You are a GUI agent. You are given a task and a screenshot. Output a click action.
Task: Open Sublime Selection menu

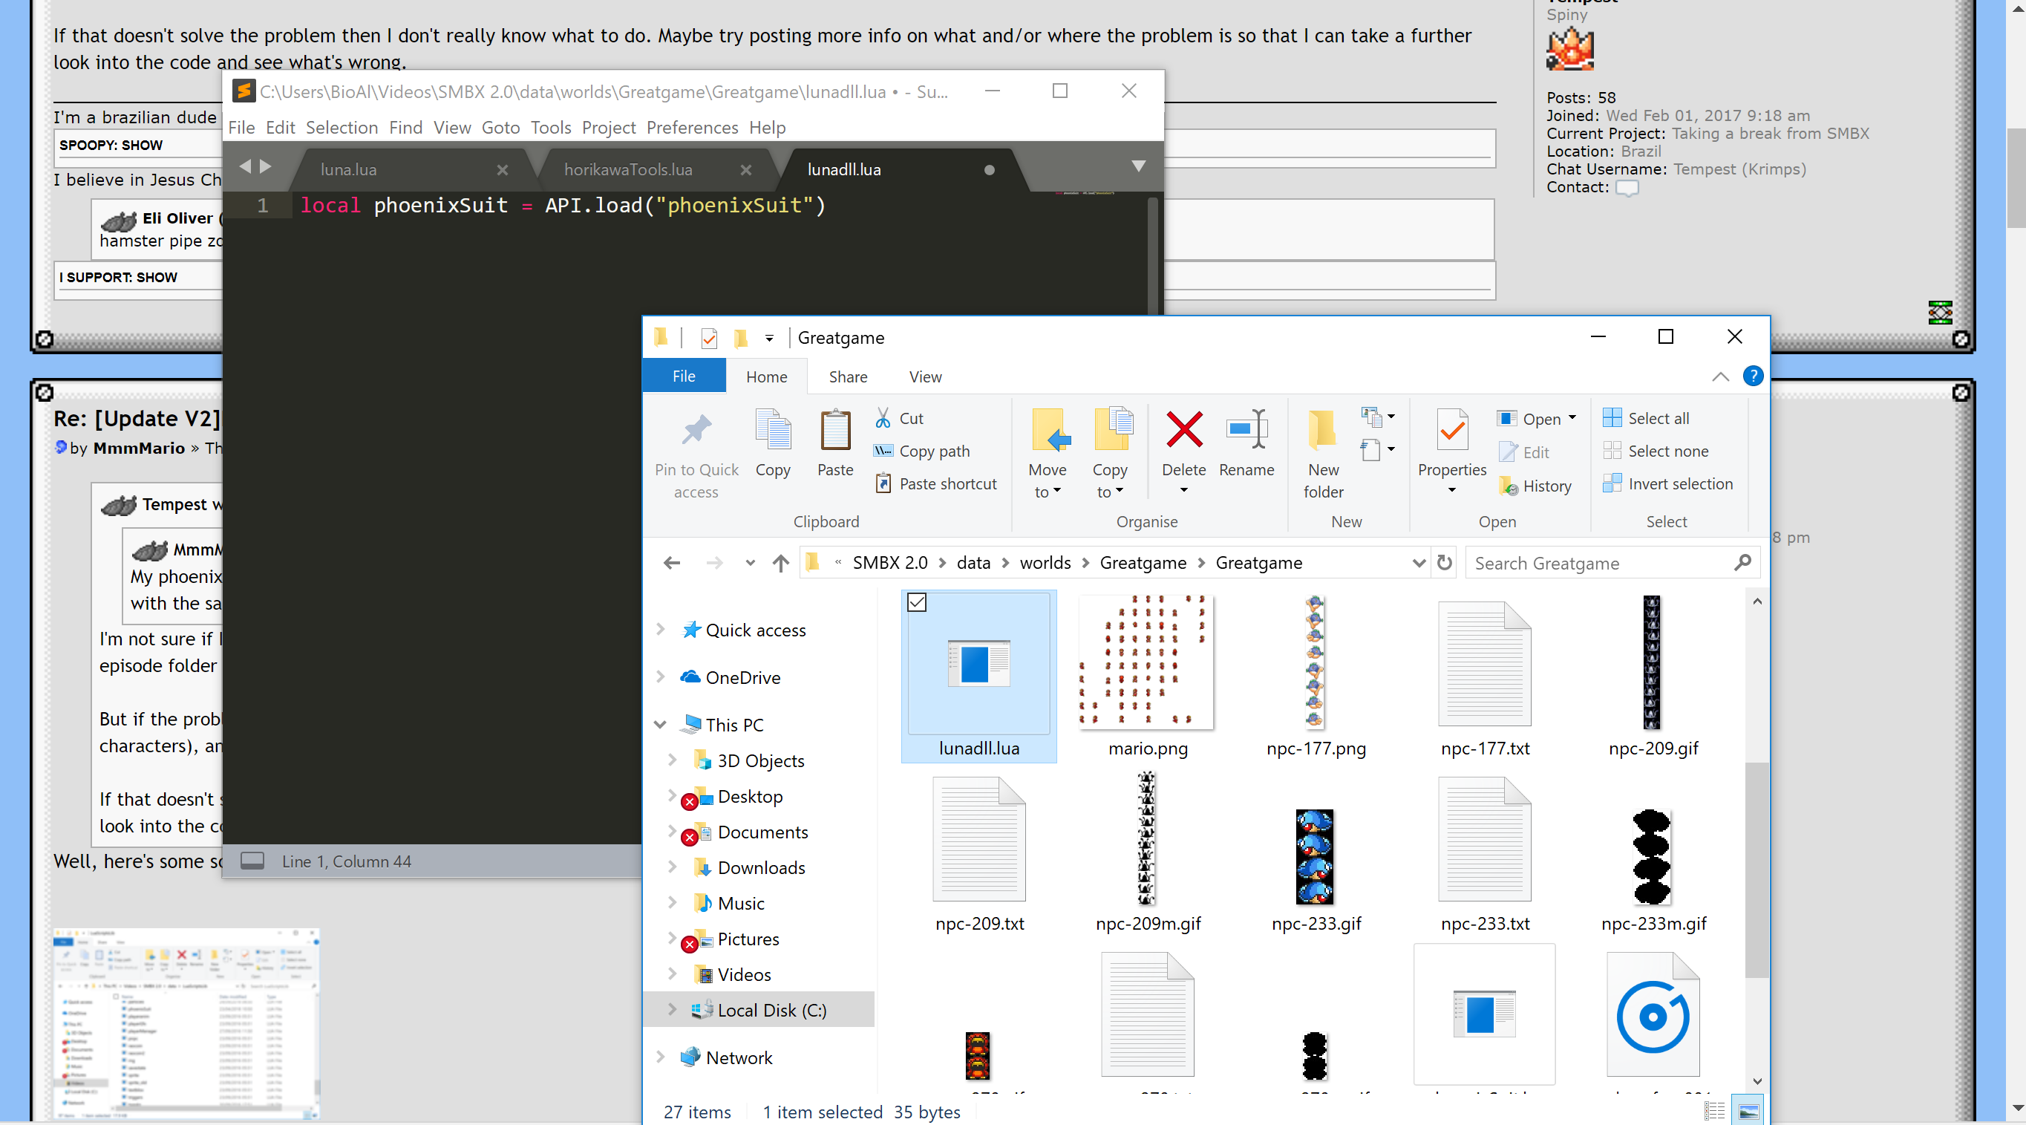pos(342,127)
